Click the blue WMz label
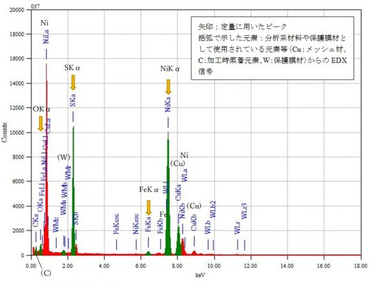The width and height of the screenshot is (372, 288). click(56, 225)
